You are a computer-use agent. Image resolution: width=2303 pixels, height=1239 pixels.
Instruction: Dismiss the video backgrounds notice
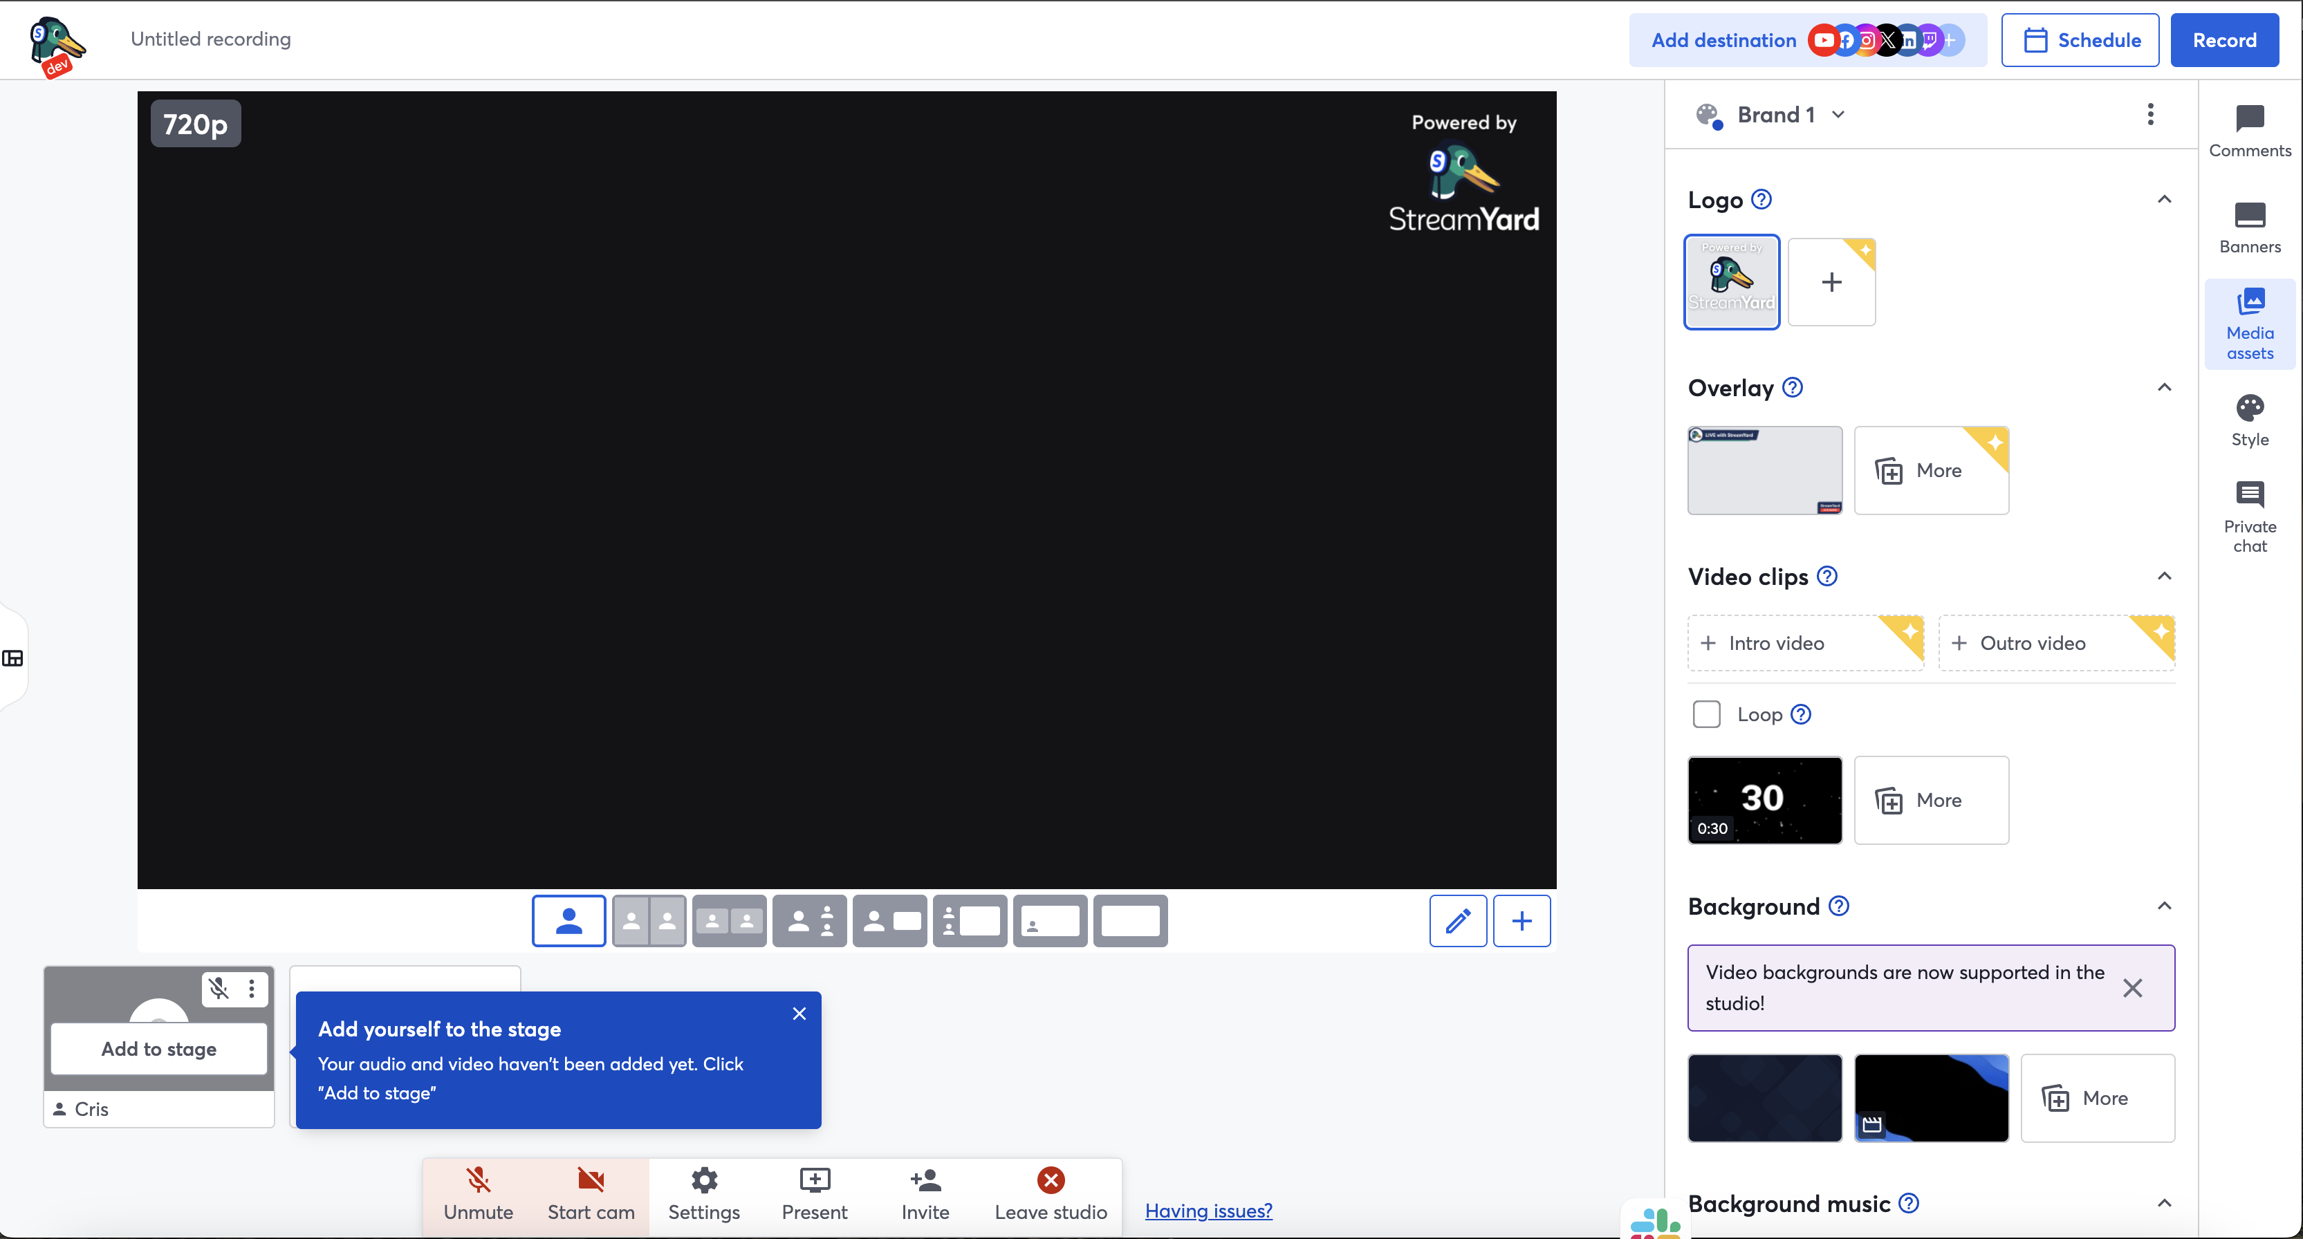click(2132, 988)
